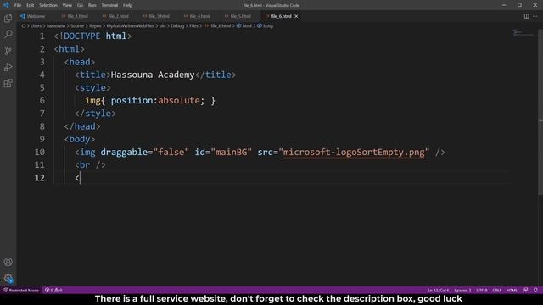Click the 'mainBG' id value
This screenshot has height=305, width=543.
[x=231, y=152]
